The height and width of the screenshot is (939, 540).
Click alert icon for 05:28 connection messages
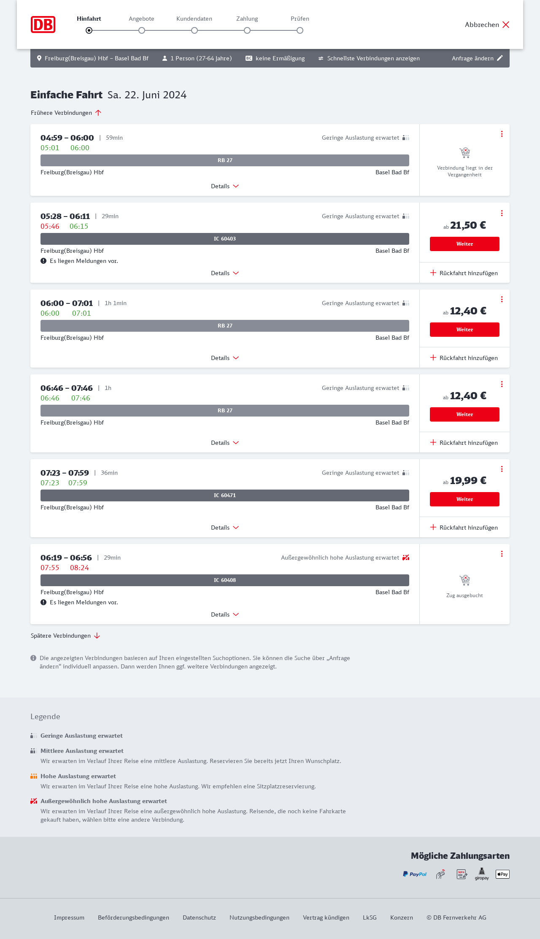[43, 261]
